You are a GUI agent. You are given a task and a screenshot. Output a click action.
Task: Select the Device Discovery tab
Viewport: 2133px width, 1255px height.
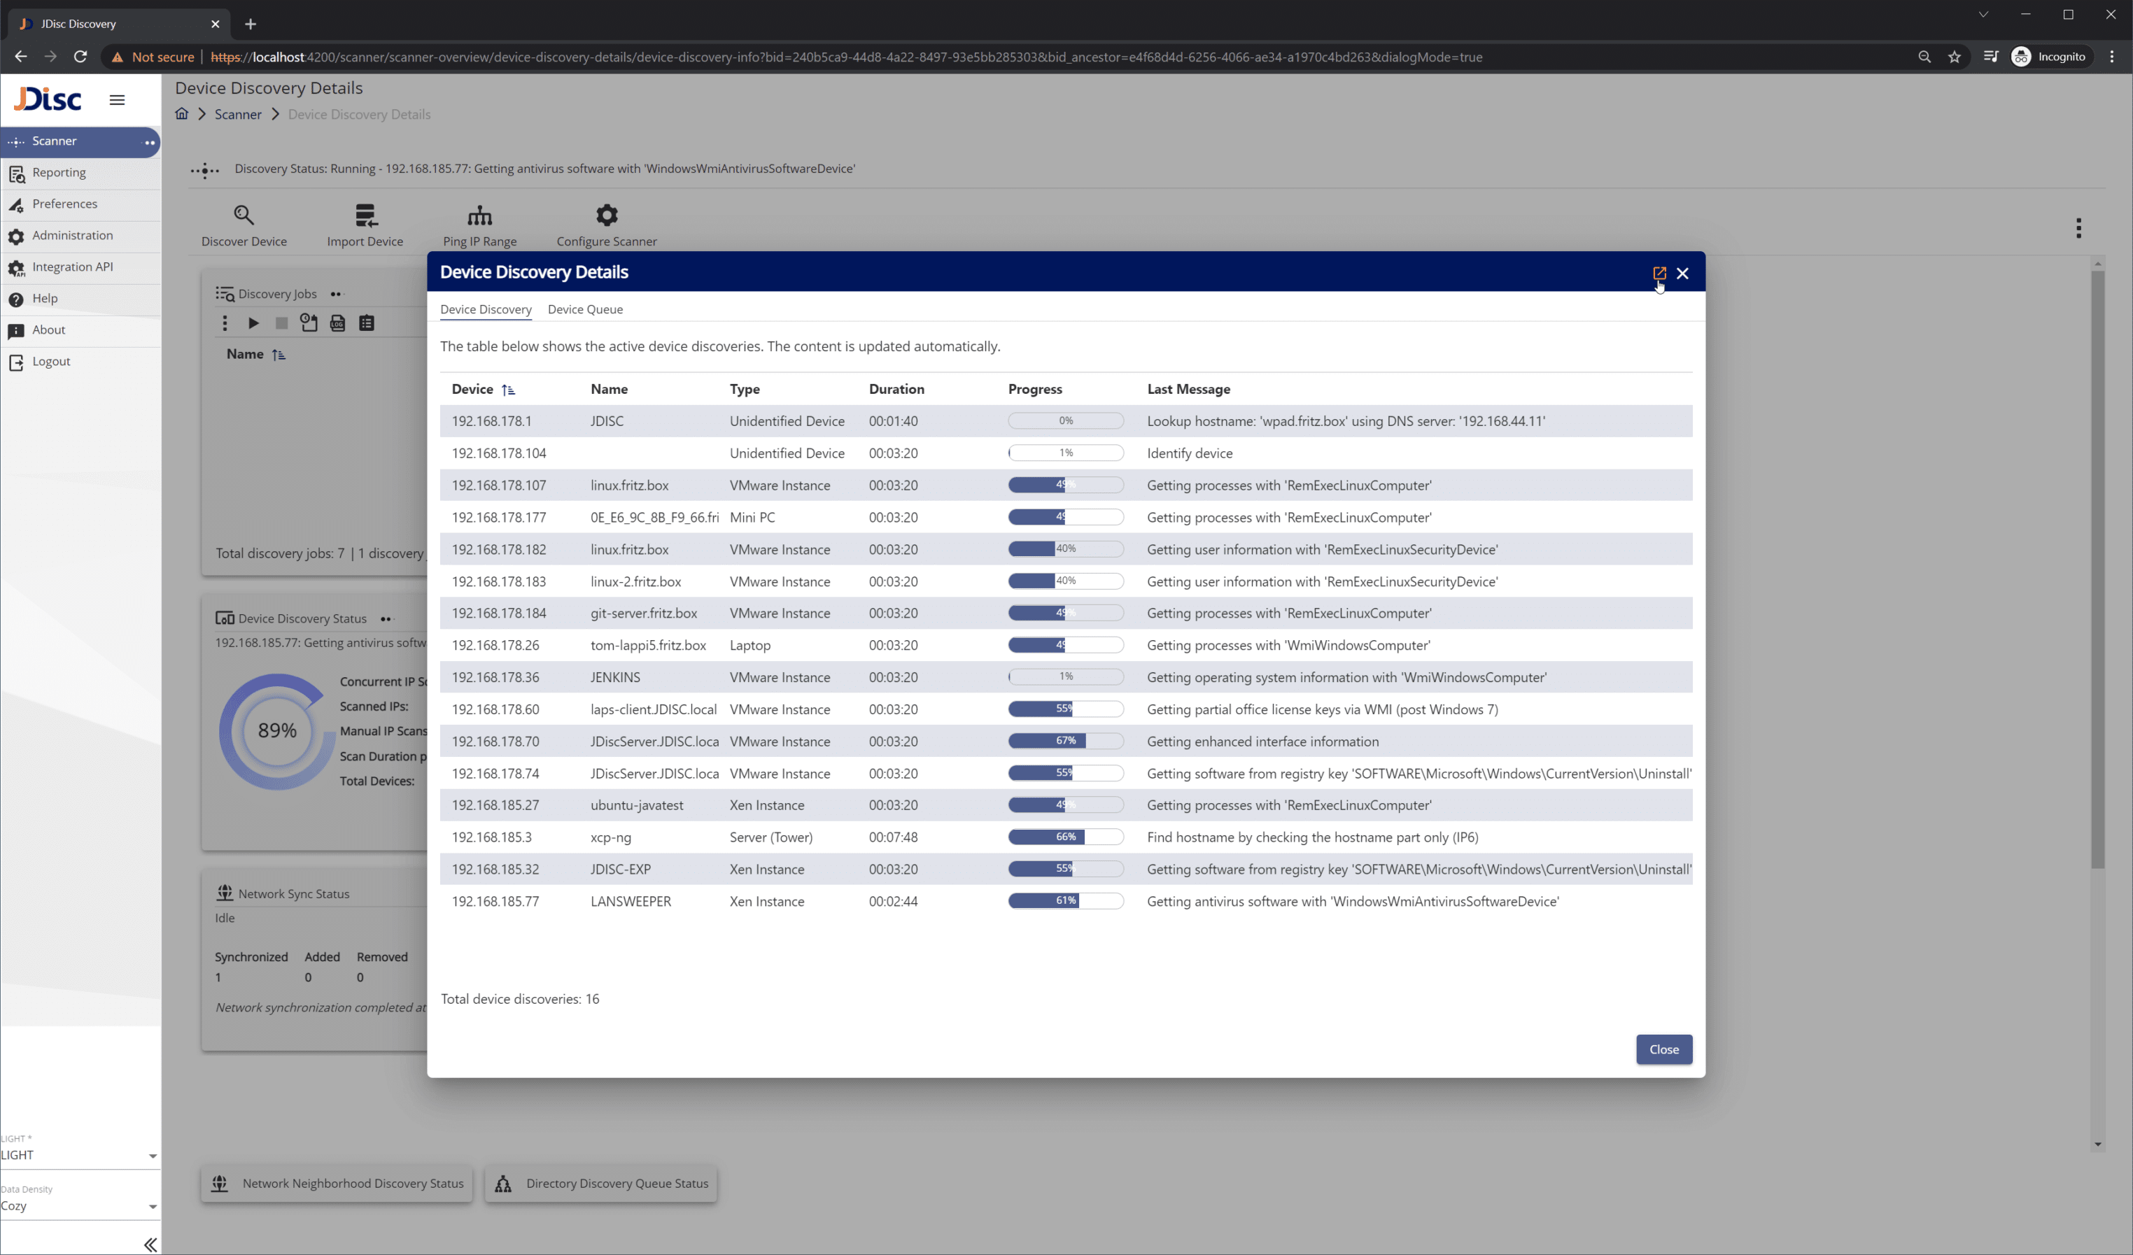pyautogui.click(x=486, y=309)
